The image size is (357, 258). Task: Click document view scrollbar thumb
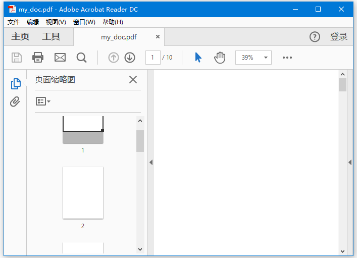(342, 85)
